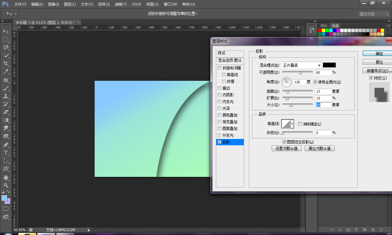Click the create new layer icon

(373, 229)
